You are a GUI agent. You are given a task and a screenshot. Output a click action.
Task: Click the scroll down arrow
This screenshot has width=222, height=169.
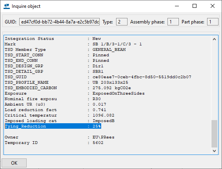pyautogui.click(x=215, y=151)
